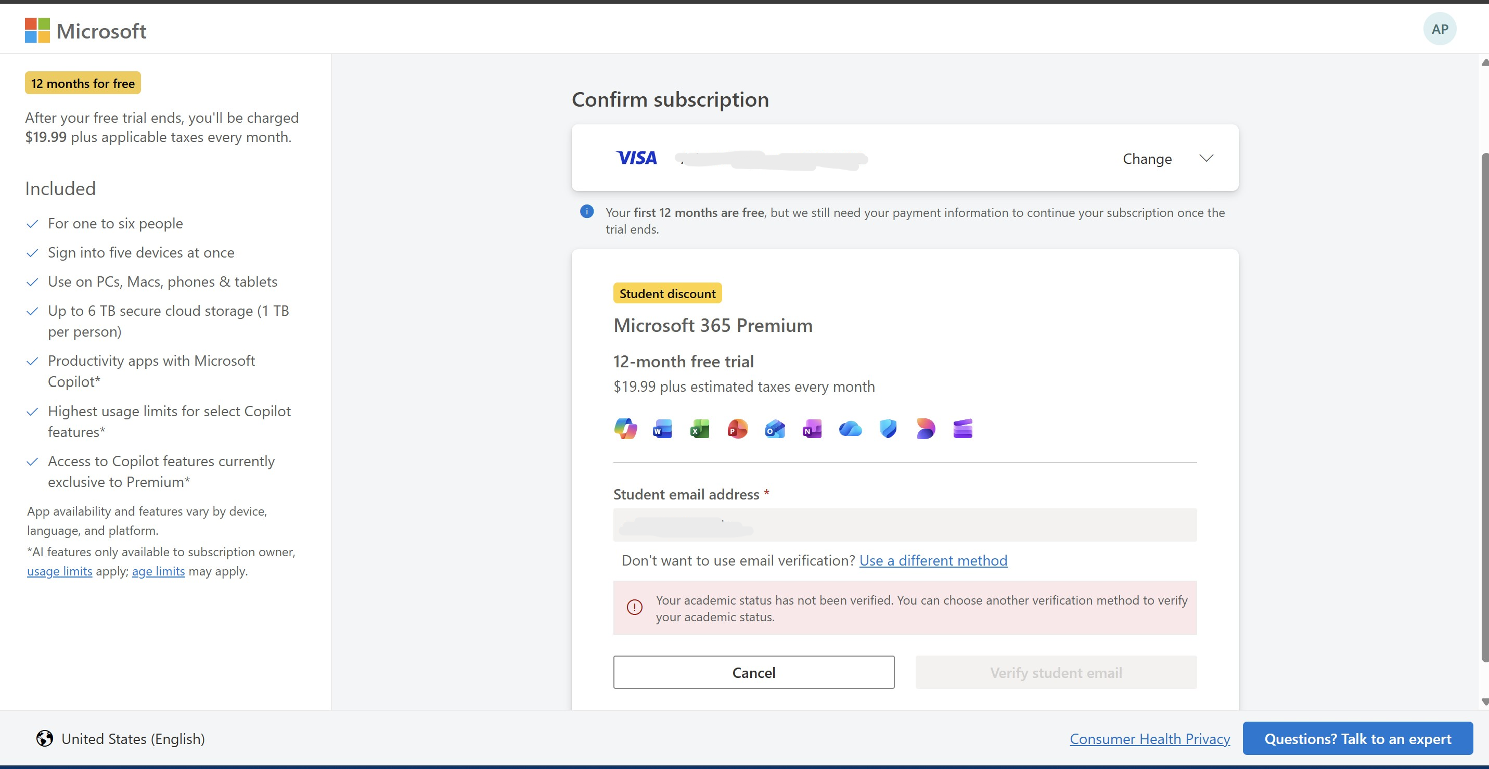Click the Outlook app icon

pos(775,429)
